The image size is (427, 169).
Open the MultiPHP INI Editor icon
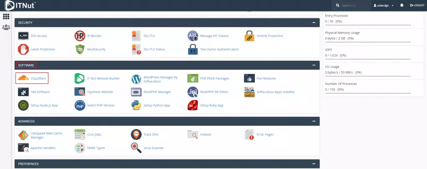click(x=193, y=92)
